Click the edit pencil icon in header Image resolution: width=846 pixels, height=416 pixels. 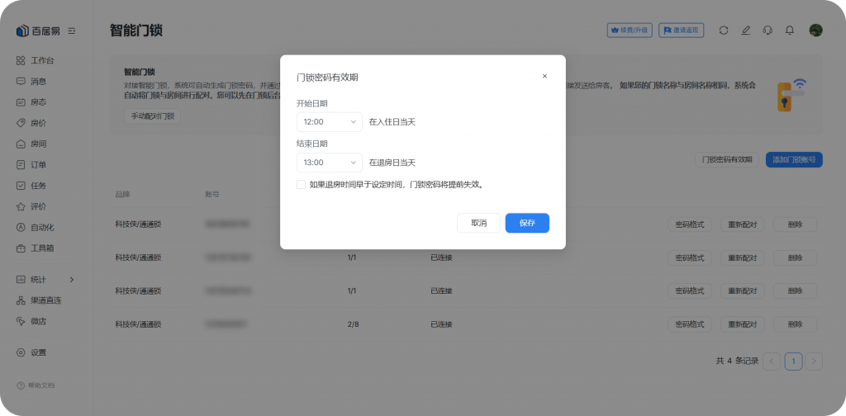tap(746, 31)
